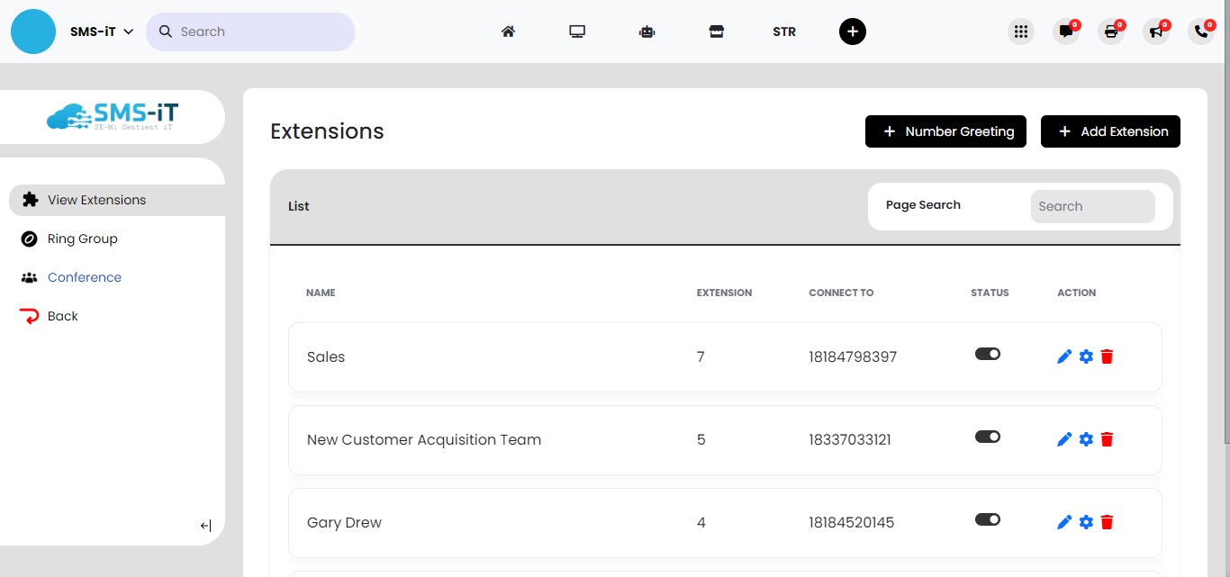Open the phone calls notification icon
Image resolution: width=1230 pixels, height=577 pixels.
1200,32
